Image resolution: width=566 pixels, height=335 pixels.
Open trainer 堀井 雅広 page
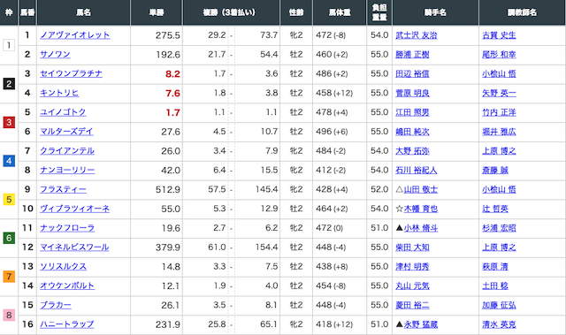(499, 132)
